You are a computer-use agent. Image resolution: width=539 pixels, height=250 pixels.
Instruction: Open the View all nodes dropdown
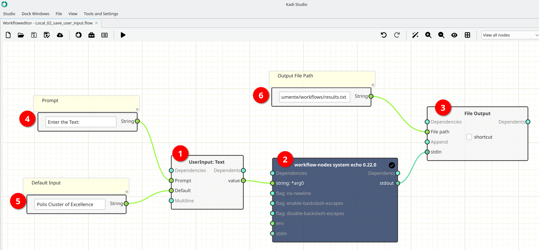(510, 35)
